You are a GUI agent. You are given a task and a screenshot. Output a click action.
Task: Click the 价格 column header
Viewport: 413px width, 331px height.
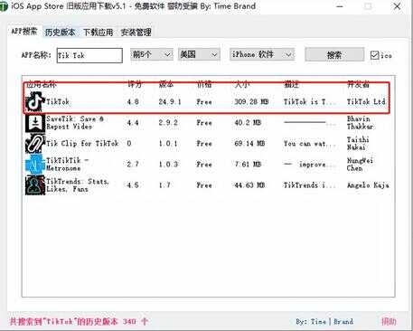(x=204, y=84)
